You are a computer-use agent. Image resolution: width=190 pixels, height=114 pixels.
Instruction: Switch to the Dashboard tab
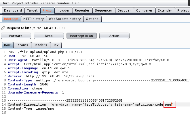(13, 10)
